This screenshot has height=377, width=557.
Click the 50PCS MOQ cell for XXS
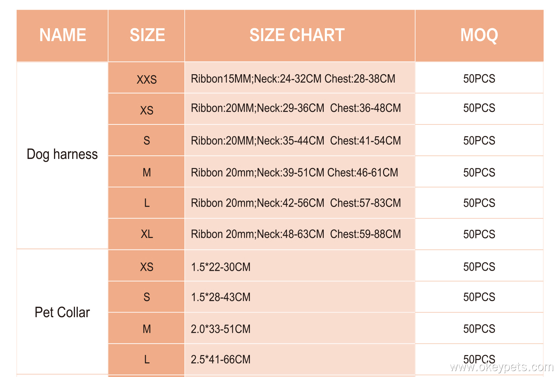479,79
